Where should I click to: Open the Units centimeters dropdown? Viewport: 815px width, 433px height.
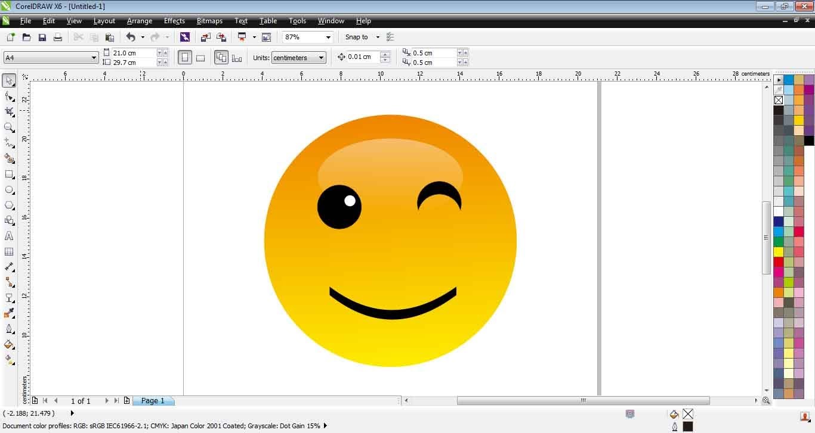click(x=321, y=58)
